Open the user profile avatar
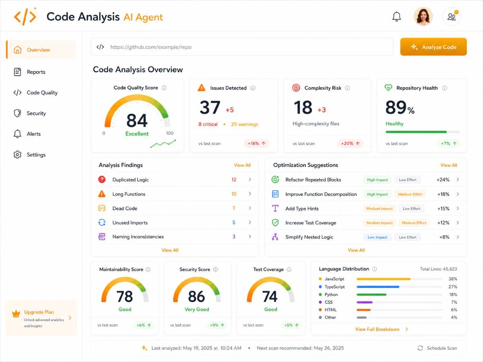 pyautogui.click(x=423, y=17)
